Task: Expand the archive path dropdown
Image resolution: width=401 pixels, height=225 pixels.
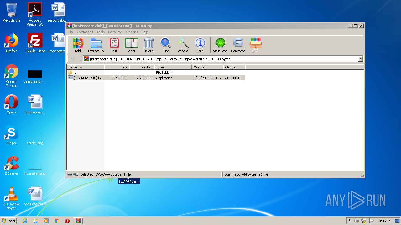Action: [360, 59]
